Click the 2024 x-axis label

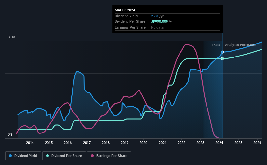click(x=219, y=143)
